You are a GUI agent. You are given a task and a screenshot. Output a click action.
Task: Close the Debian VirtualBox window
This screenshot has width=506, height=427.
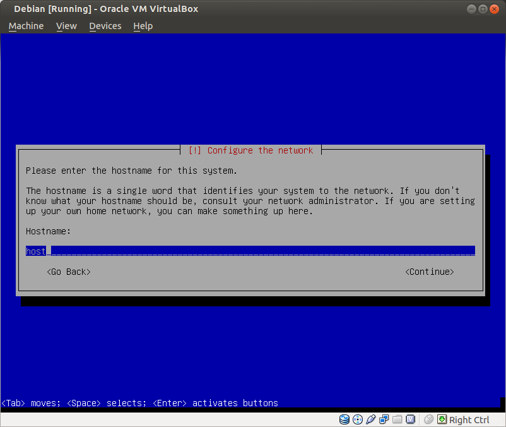click(x=494, y=9)
